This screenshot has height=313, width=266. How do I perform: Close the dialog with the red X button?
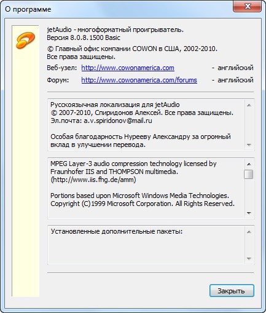coord(247,7)
